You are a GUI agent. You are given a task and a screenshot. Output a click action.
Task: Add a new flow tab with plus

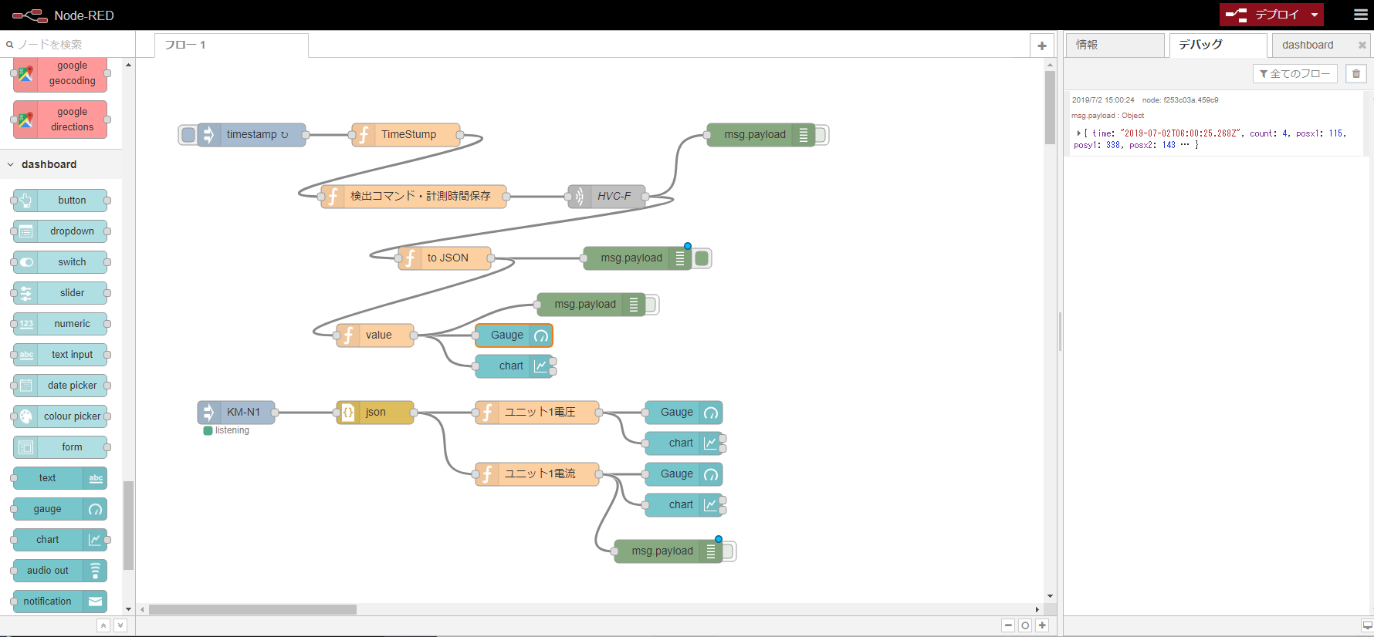1042,45
